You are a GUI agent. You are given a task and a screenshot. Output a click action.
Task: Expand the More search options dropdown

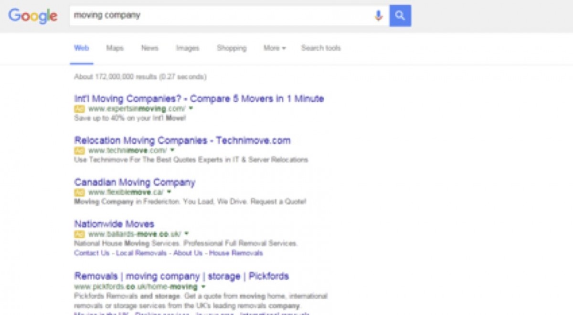pos(275,48)
